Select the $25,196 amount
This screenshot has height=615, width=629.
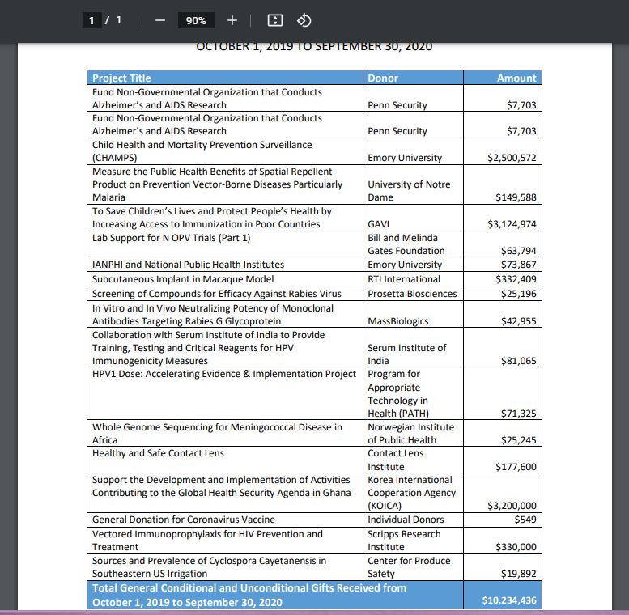pyautogui.click(x=518, y=294)
